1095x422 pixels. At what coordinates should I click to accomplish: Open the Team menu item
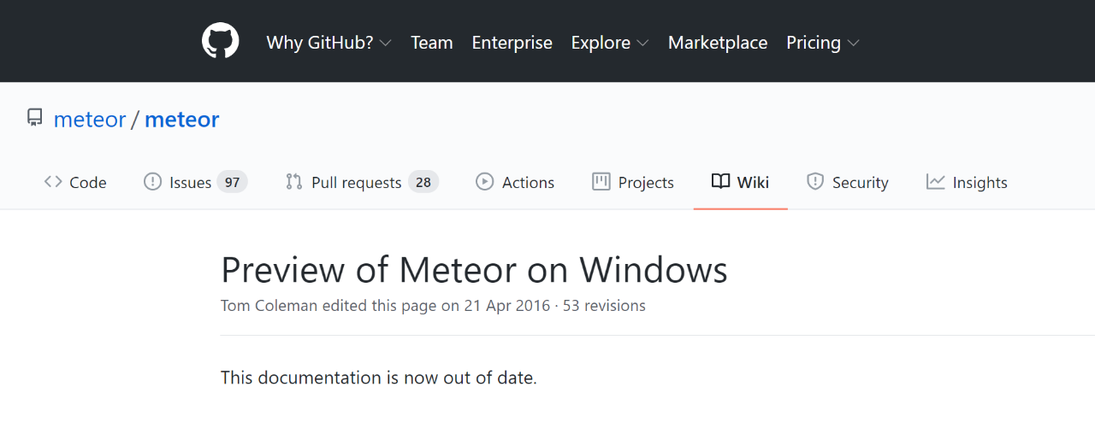tap(431, 43)
